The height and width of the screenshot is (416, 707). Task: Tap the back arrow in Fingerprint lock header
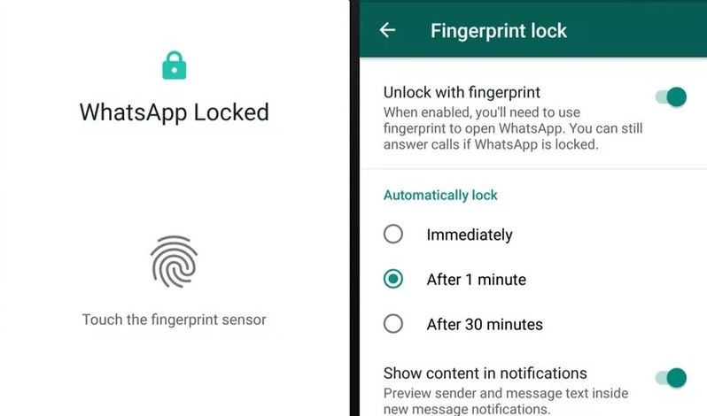pyautogui.click(x=387, y=30)
